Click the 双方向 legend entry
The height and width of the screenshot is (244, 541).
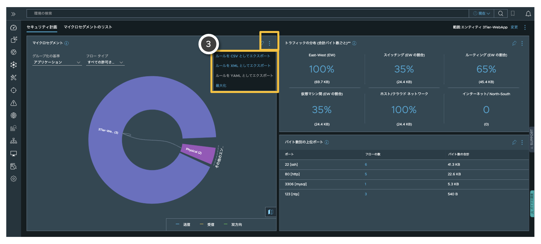click(x=233, y=225)
